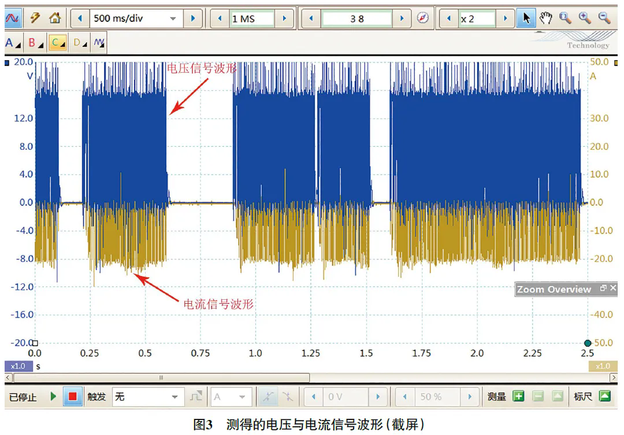The width and height of the screenshot is (624, 435).
Task: Click the 50 % pre-trigger field
Action: coord(437,397)
